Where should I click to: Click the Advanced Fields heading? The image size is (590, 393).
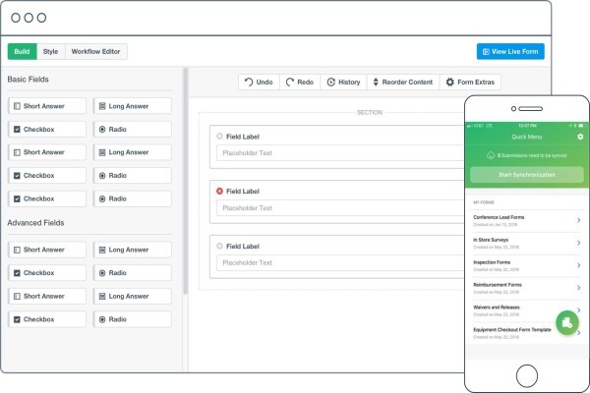click(x=35, y=223)
